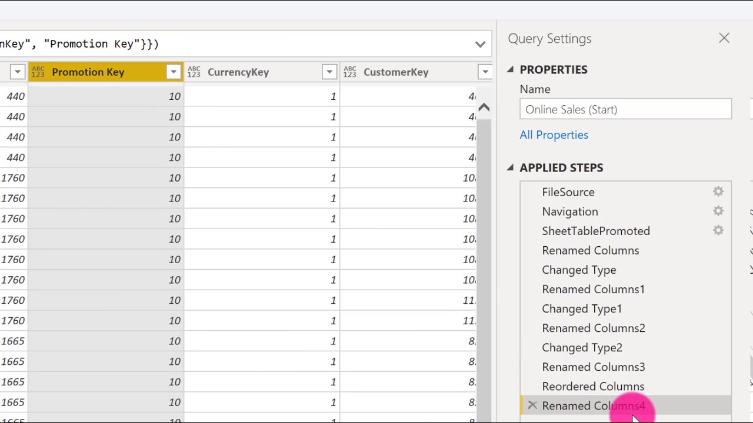The height and width of the screenshot is (423, 753).
Task: Open filter dropdown for Promotion Key column
Action: click(x=173, y=72)
